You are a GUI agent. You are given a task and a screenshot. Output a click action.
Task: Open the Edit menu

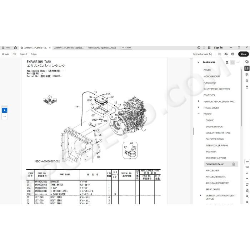click(x=14, y=54)
